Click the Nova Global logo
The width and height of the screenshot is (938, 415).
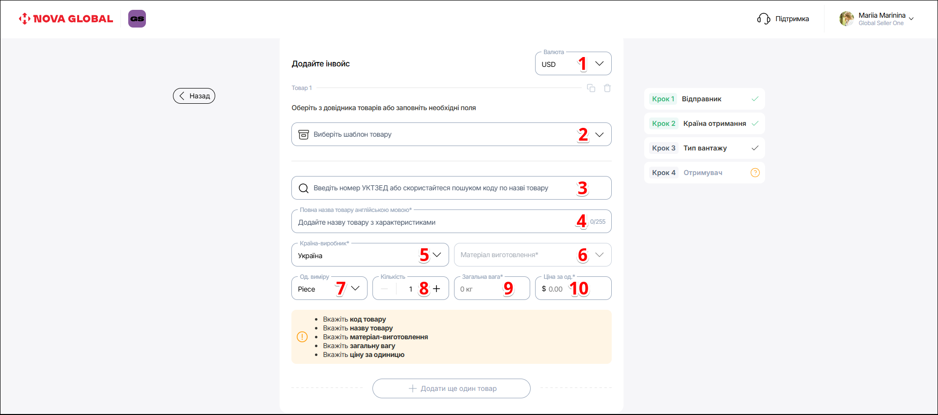coord(66,19)
